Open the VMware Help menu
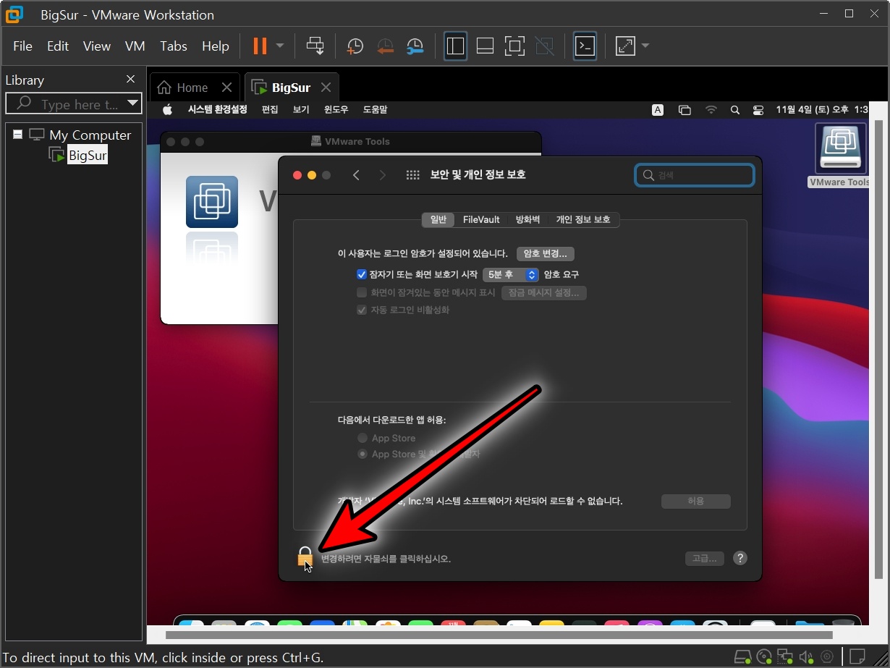The width and height of the screenshot is (890, 668). tap(216, 46)
